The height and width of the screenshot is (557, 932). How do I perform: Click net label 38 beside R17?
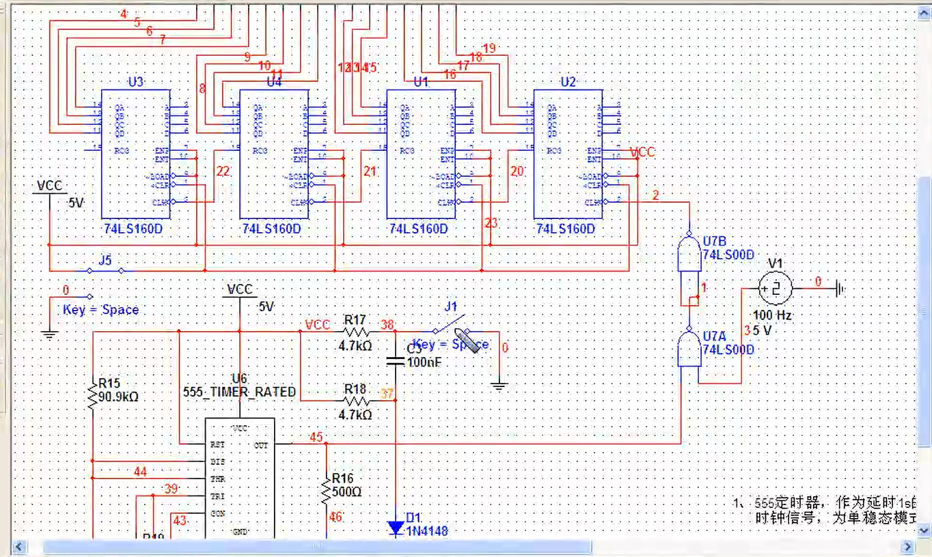pyautogui.click(x=387, y=326)
